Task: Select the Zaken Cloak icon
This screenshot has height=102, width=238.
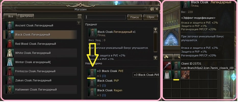Action: [x=10, y=80]
